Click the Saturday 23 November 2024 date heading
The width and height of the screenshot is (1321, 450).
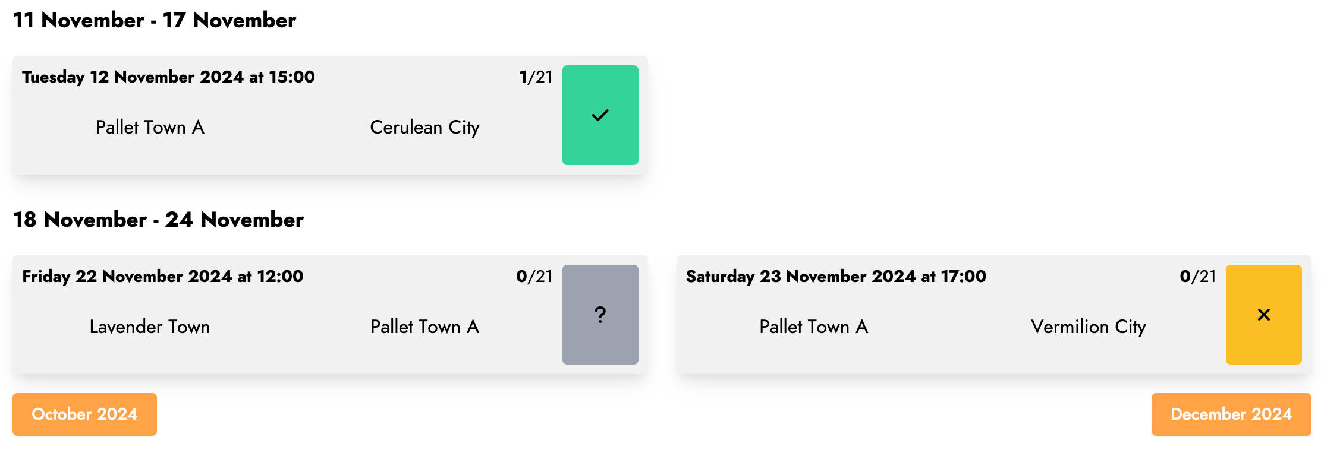(836, 277)
